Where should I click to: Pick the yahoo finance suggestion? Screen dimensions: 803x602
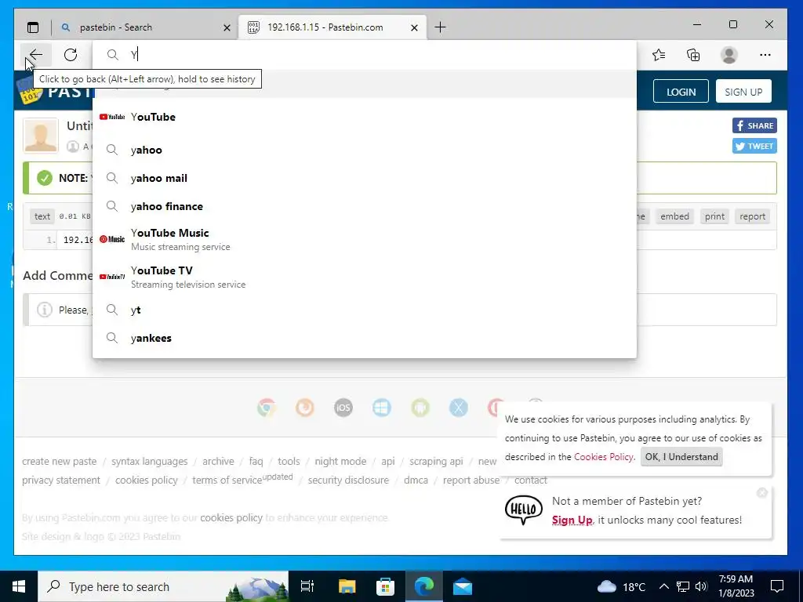(365, 206)
